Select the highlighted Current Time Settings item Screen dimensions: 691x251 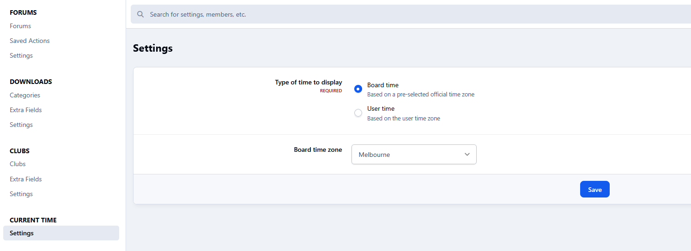(x=22, y=233)
